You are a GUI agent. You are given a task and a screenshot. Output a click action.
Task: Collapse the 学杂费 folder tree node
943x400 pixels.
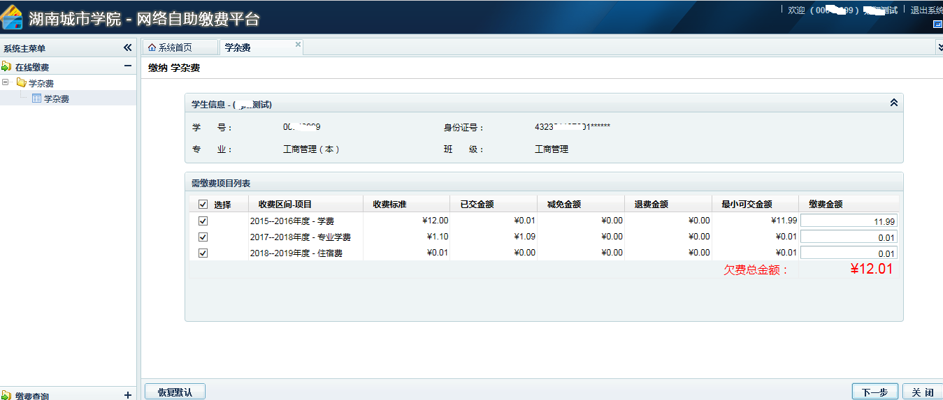point(6,83)
